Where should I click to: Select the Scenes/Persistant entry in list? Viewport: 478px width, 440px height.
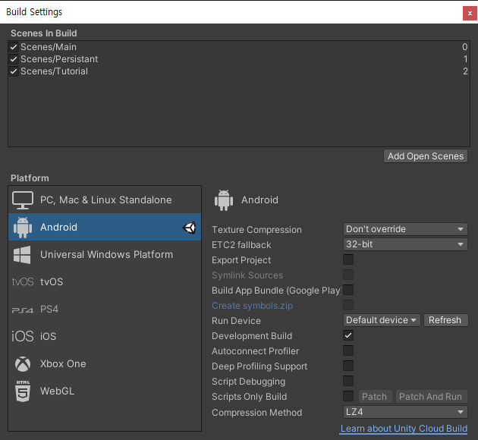(x=239, y=59)
